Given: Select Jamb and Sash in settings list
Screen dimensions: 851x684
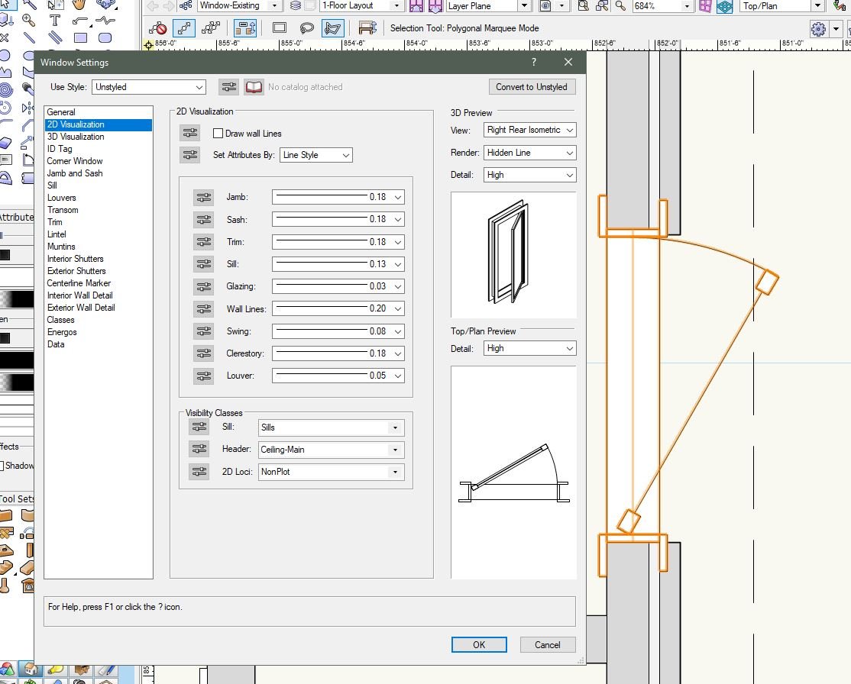Looking at the screenshot, I should coord(75,173).
